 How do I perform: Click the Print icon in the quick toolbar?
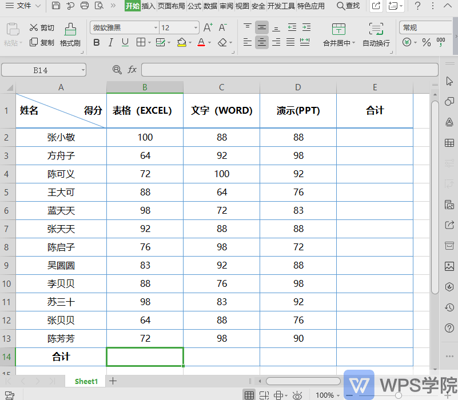(x=85, y=6)
